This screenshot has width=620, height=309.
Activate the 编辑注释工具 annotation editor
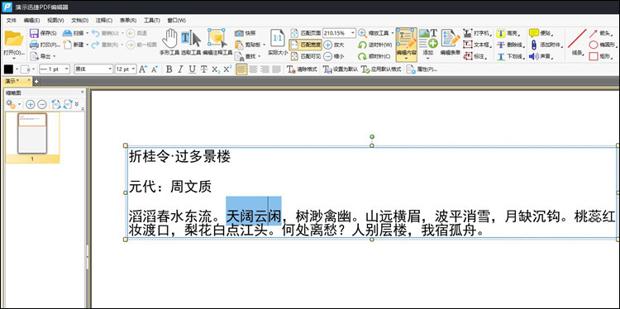coord(217,41)
